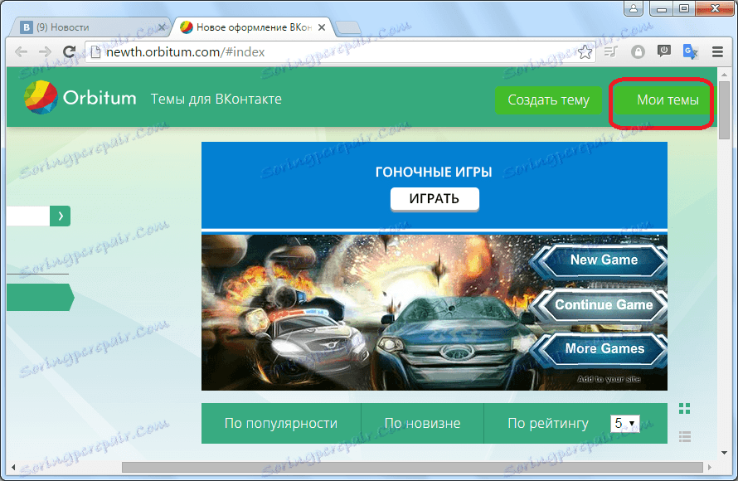Reload the page using the refresh icon

[70, 51]
